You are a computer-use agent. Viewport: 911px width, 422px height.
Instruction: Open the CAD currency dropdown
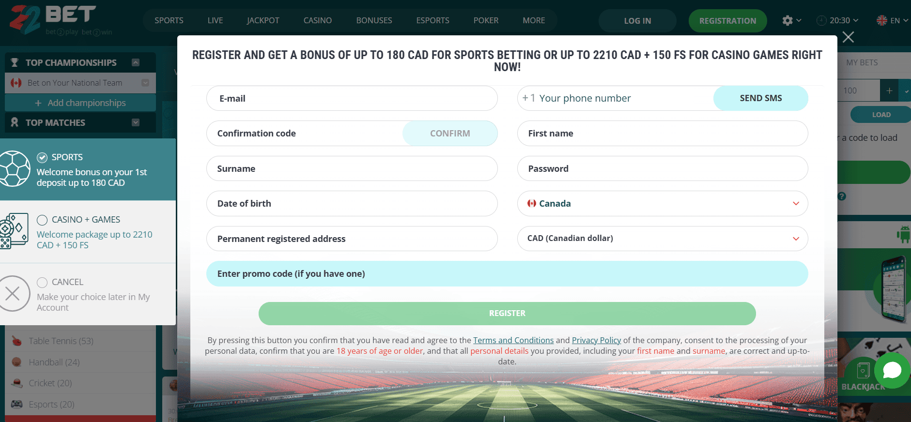662,239
